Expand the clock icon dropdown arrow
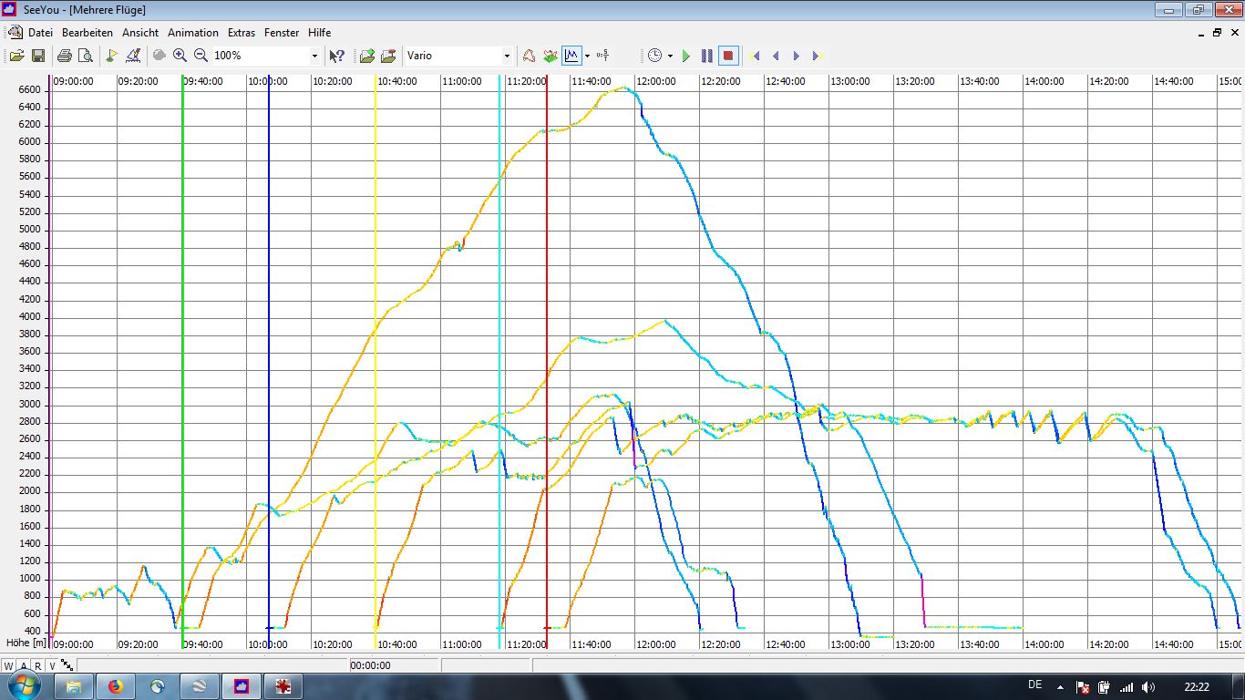Viewport: 1245px width, 700px height. coord(670,56)
